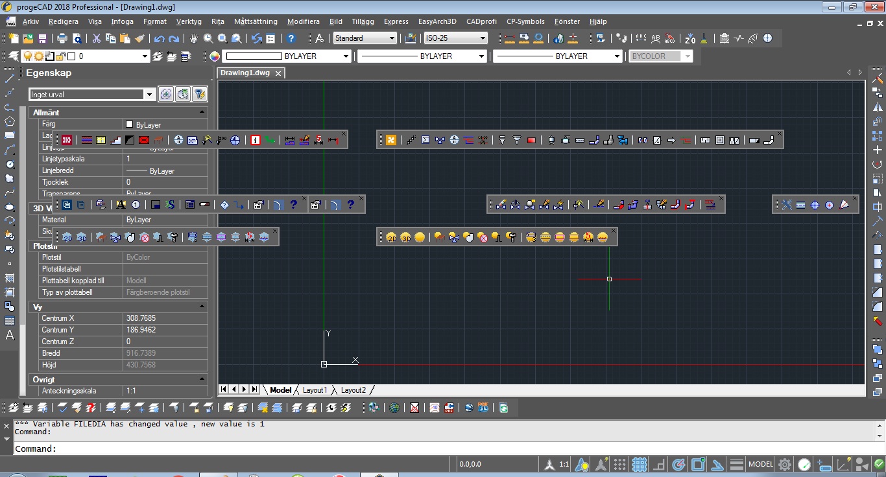Viewport: 886px width, 477px height.
Task: Save the drawing using the floppy disk icon
Action: 42,38
